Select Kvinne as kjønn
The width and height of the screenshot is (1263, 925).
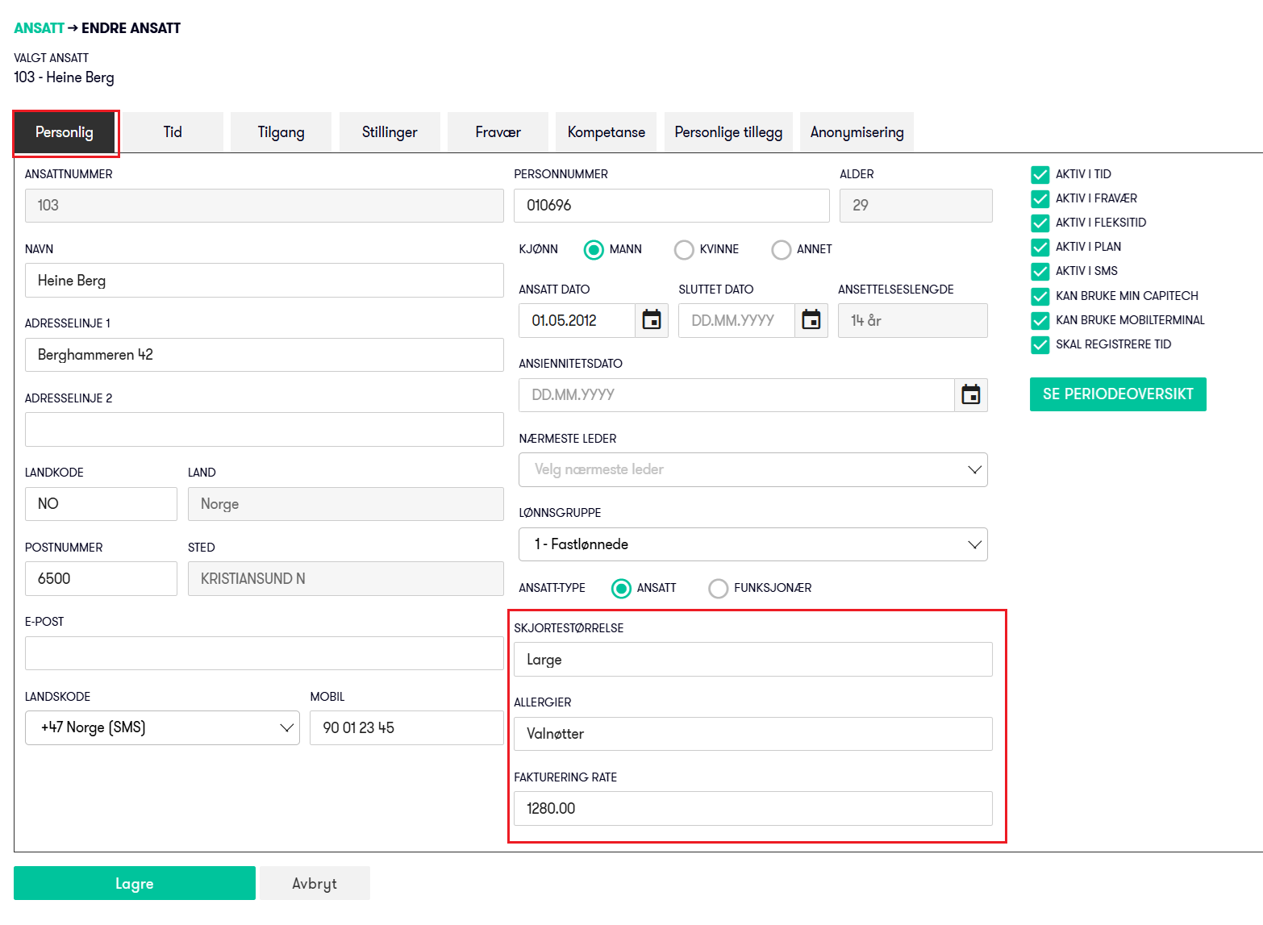(x=684, y=249)
